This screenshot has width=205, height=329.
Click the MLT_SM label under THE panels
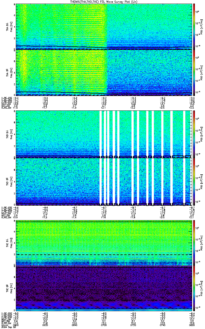coord(5,321)
